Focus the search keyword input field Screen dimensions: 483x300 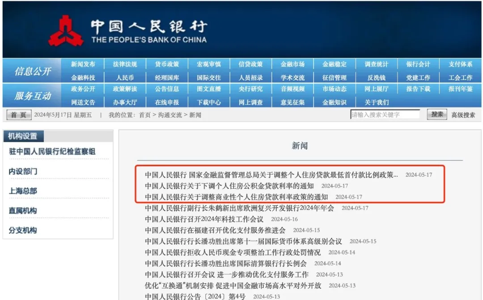[385, 115]
